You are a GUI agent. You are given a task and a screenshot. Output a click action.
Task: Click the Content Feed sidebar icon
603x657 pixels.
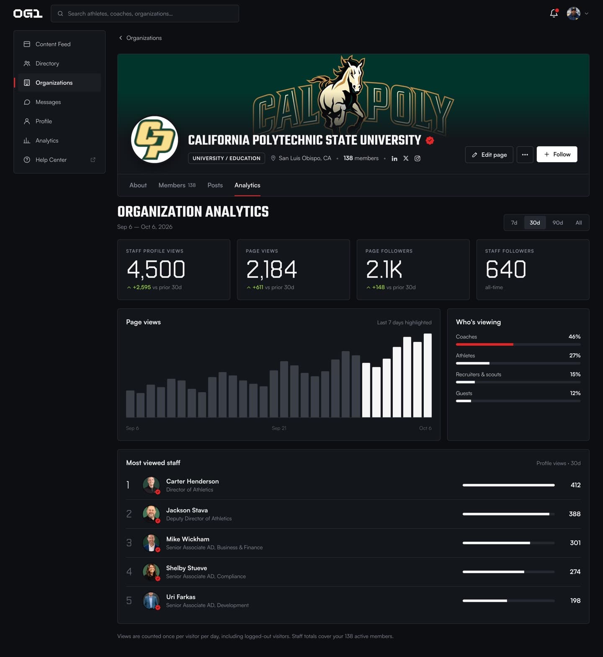pos(27,44)
